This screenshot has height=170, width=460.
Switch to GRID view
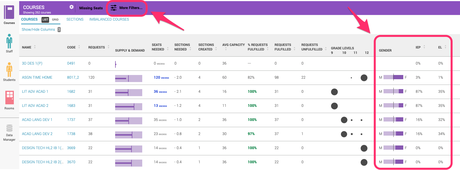(55, 20)
